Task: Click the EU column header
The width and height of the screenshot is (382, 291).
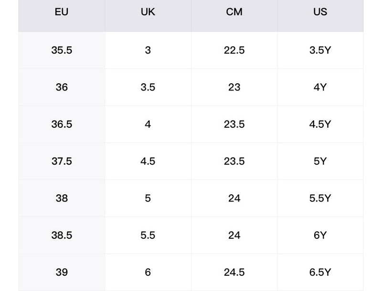Action: (62, 12)
